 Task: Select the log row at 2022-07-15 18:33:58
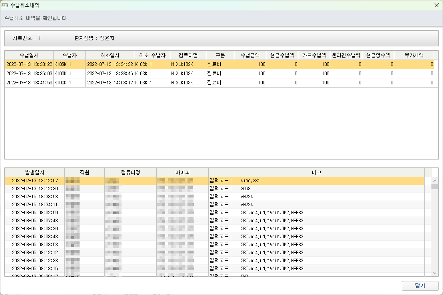[35, 197]
